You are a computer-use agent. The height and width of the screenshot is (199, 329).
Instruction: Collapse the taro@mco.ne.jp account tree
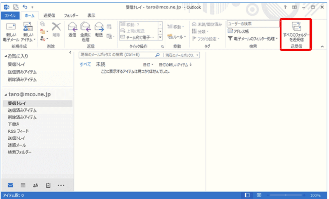coord(6,95)
